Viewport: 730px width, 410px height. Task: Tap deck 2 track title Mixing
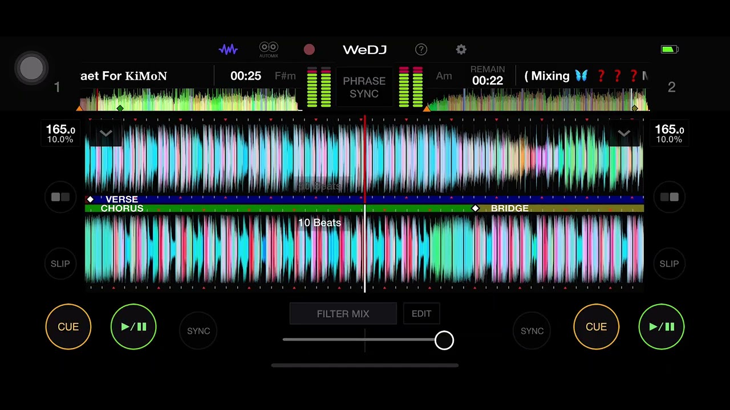[x=586, y=76]
